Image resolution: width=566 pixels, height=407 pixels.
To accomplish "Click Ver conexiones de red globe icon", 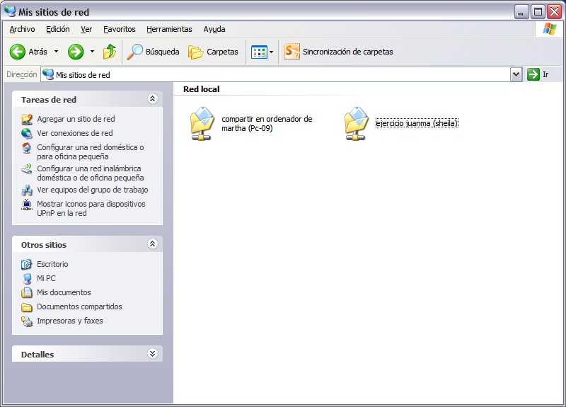I will tap(27, 133).
